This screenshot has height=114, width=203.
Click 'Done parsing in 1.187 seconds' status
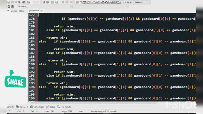click(104, 111)
